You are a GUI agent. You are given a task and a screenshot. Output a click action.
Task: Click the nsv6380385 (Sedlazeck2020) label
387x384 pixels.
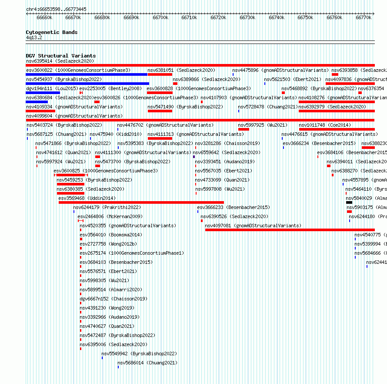pyautogui.click(x=90, y=189)
